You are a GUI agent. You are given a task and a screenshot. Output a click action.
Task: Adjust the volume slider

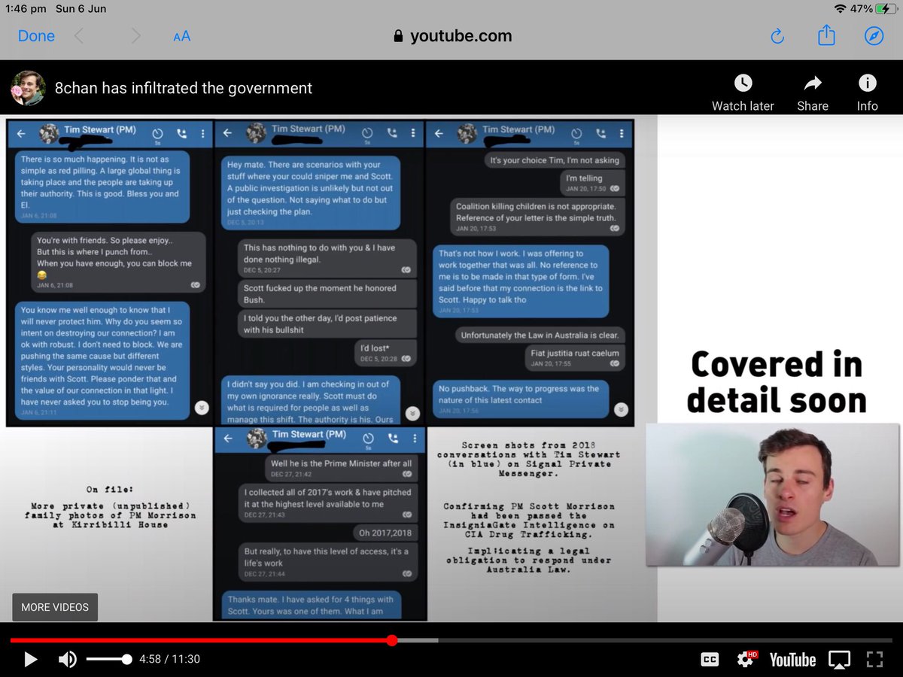pyautogui.click(x=109, y=660)
